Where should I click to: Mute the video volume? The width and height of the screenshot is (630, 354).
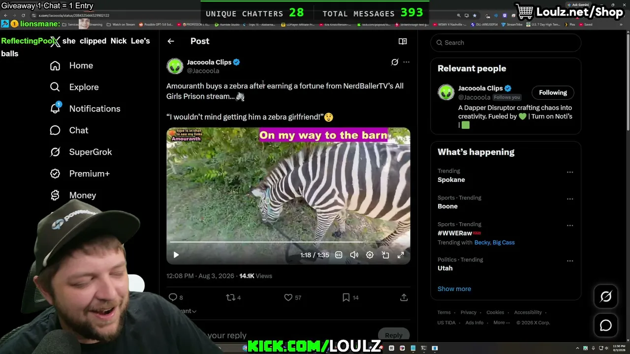(x=354, y=255)
